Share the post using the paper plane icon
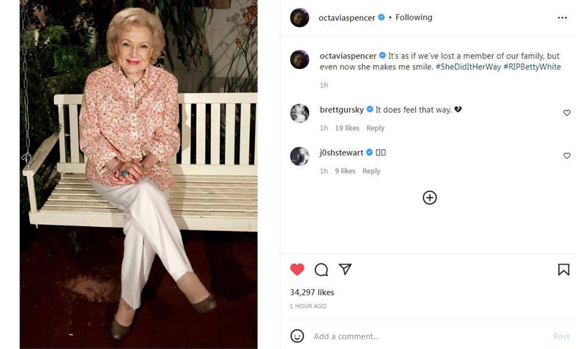This screenshot has width=576, height=349. pyautogui.click(x=345, y=269)
